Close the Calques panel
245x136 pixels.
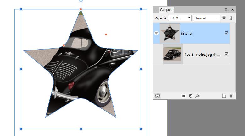coord(233,10)
